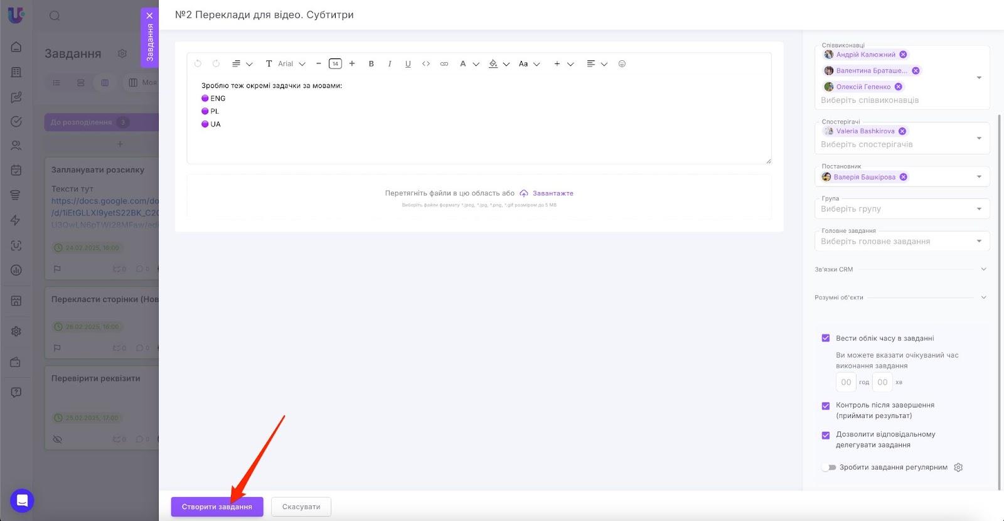Open the tasks checkmark icon in sidebar

pyautogui.click(x=16, y=121)
